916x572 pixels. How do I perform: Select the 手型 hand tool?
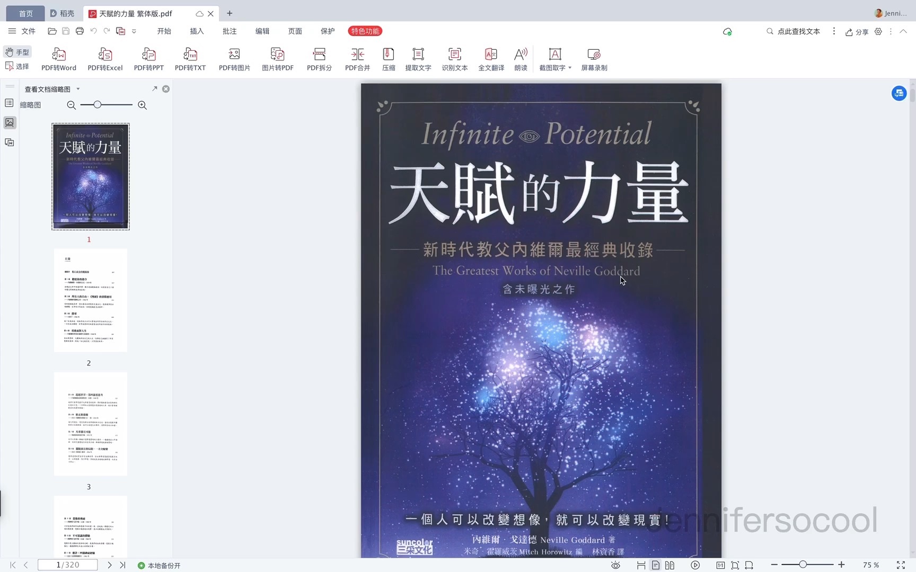click(x=17, y=52)
